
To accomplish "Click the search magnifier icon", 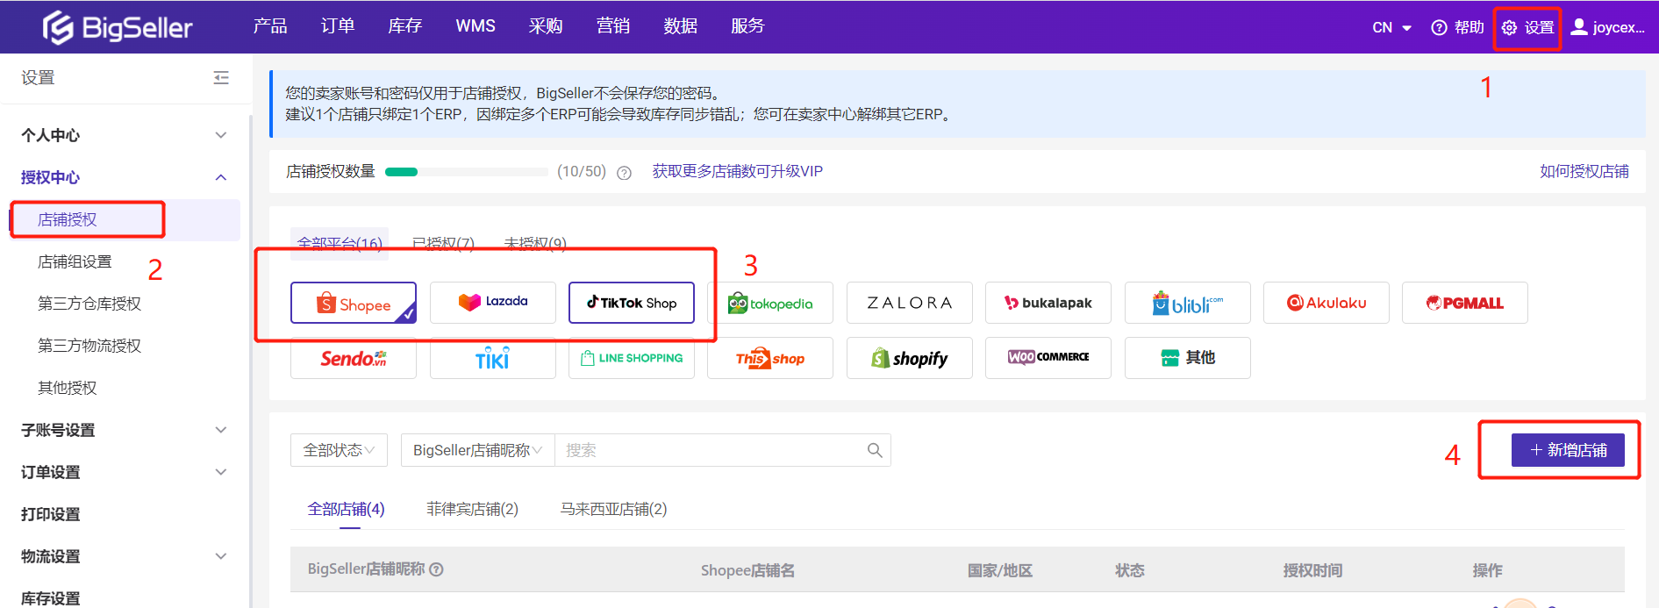I will click(875, 450).
